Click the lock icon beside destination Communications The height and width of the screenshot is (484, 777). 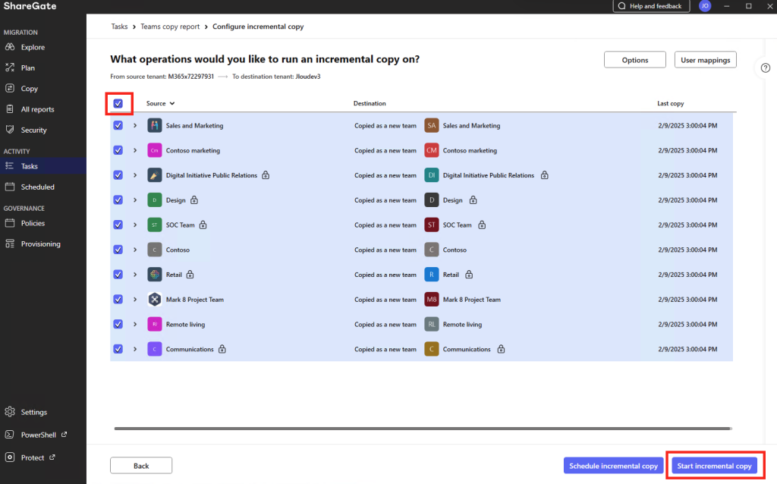[501, 349]
